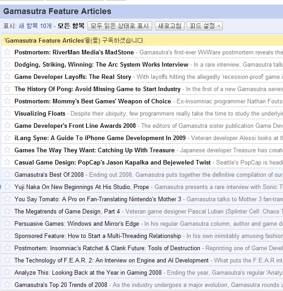Open Gamasutra's Best Of 2008 title
Image resolution: width=283 pixels, height=291 pixels.
(49, 175)
